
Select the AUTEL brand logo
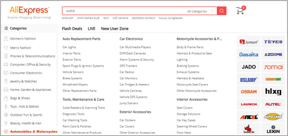click(273, 104)
